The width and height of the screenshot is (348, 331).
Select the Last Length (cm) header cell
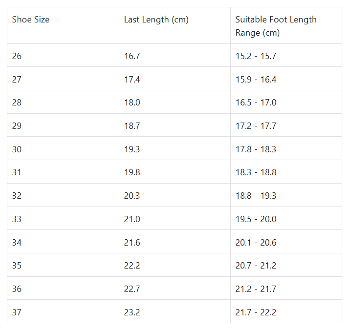pyautogui.click(x=156, y=20)
